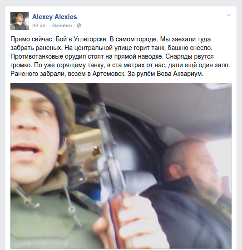Open the attached car selfie photo
Screen dimensions: 242x250
(121, 165)
